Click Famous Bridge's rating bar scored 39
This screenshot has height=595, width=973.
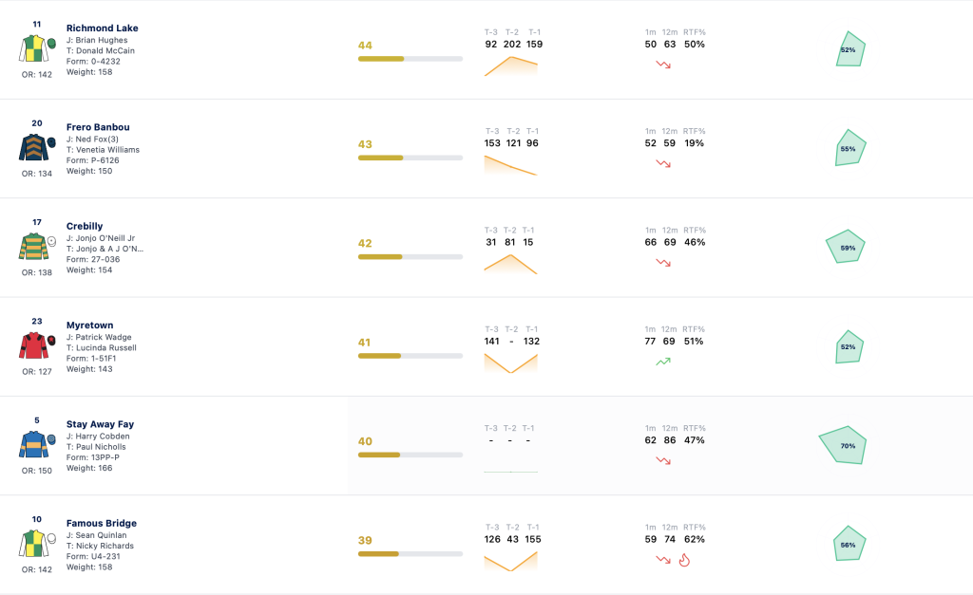tap(410, 554)
